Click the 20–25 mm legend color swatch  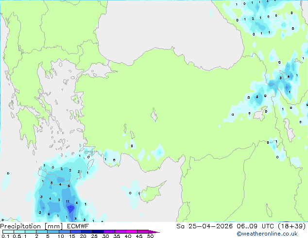(86, 232)
